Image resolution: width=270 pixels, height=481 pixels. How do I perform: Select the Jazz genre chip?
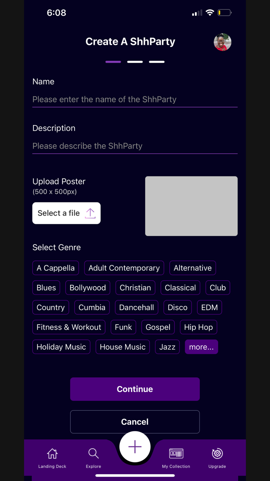(x=167, y=347)
